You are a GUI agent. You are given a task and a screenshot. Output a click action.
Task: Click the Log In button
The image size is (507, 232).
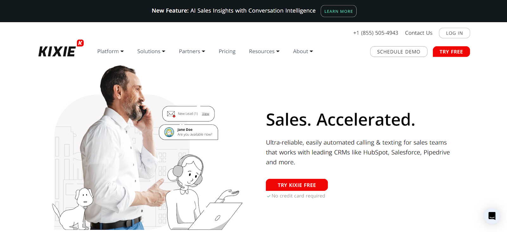pyautogui.click(x=454, y=33)
